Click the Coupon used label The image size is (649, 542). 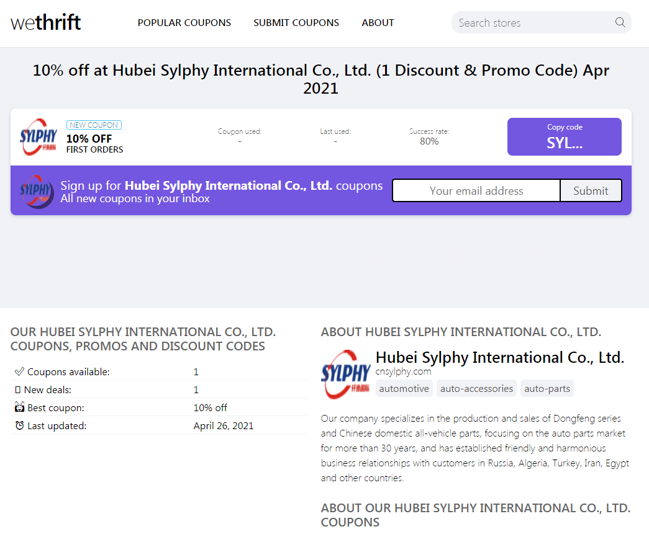click(240, 131)
